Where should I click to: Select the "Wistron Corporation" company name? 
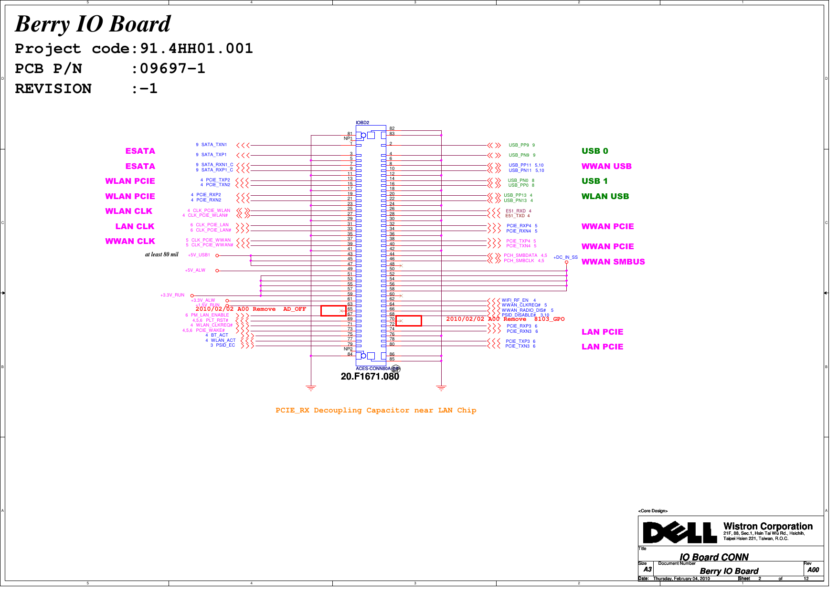point(768,526)
